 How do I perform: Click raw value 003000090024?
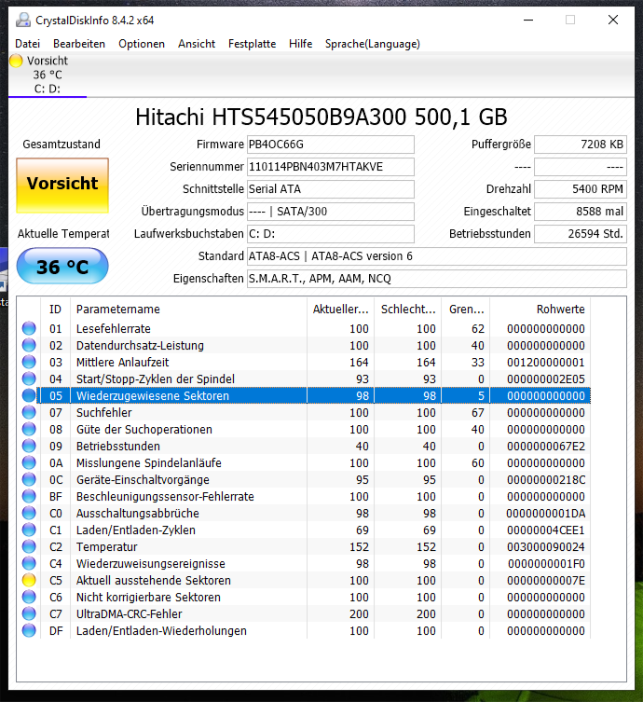tap(546, 546)
